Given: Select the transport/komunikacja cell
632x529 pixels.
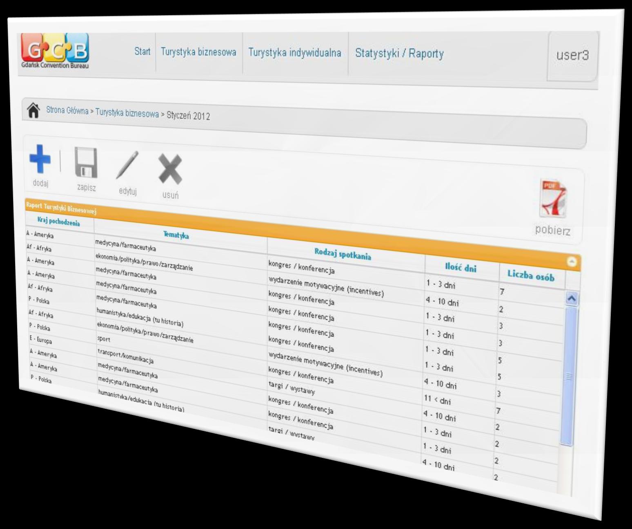Looking at the screenshot, I should 125,356.
